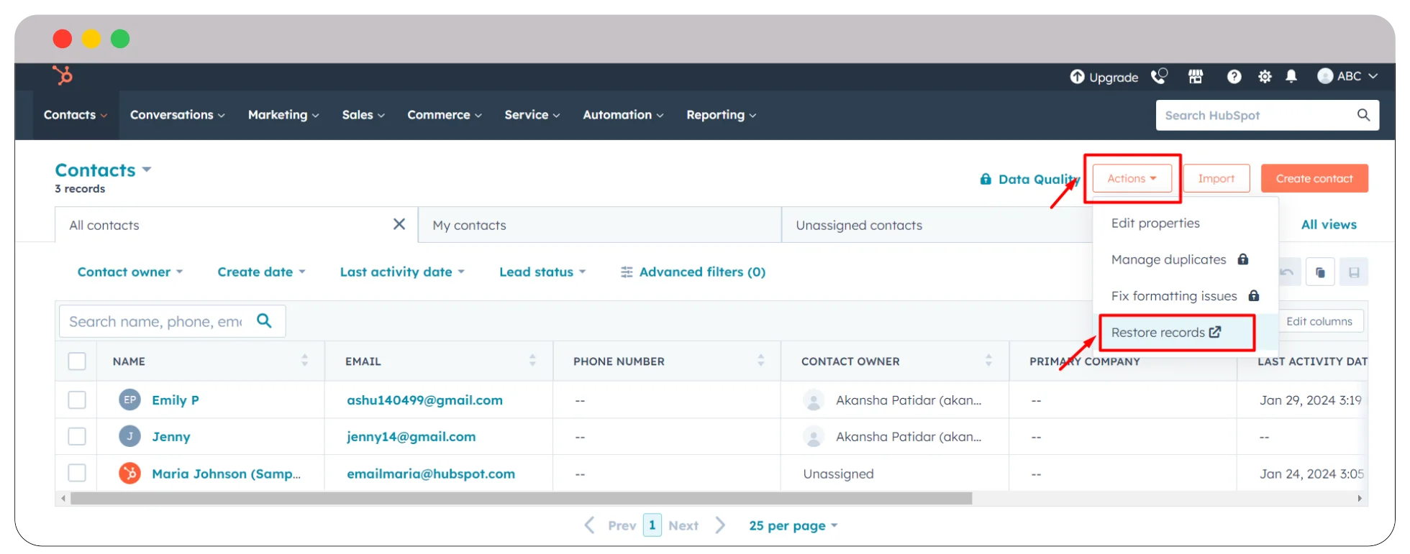The height and width of the screenshot is (554, 1410).
Task: Choose Edit properties from Actions menu
Action: click(1155, 223)
